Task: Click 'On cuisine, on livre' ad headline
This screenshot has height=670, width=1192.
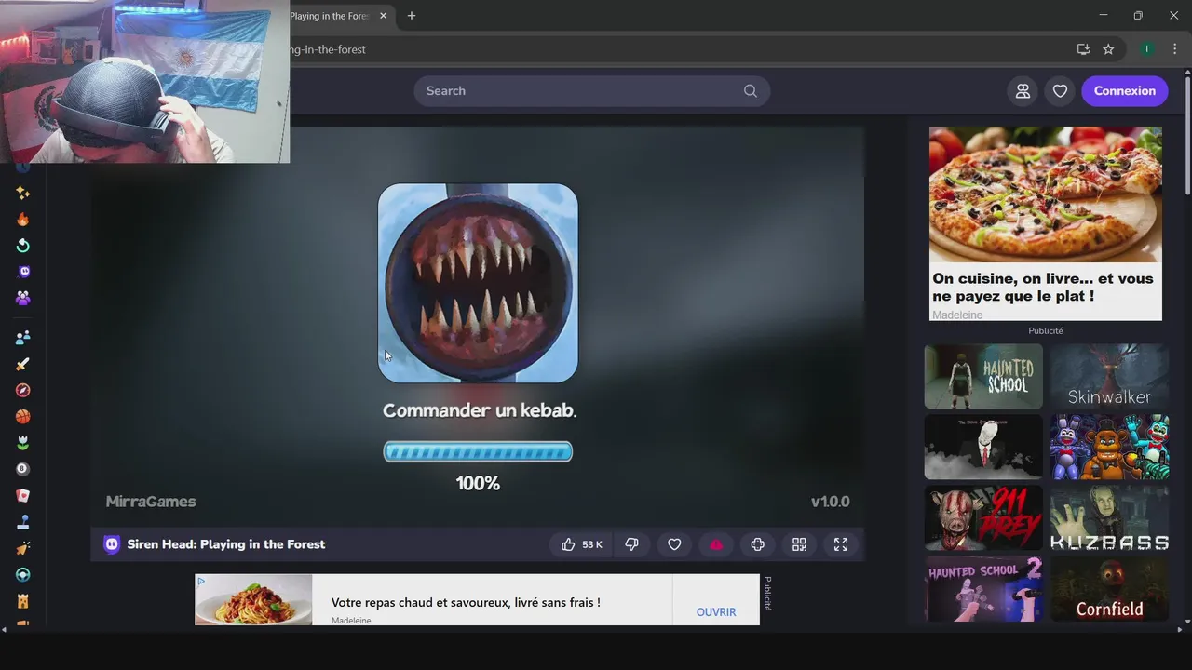Action: point(1042,287)
